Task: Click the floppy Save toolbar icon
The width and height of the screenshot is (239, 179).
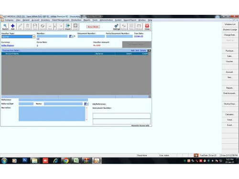Action: coord(35,27)
